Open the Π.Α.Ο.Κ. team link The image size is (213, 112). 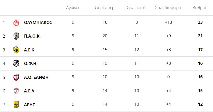(x=32, y=36)
